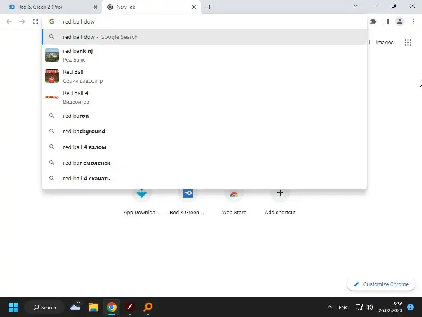Open the orange magnifier taskbar app

148,307
